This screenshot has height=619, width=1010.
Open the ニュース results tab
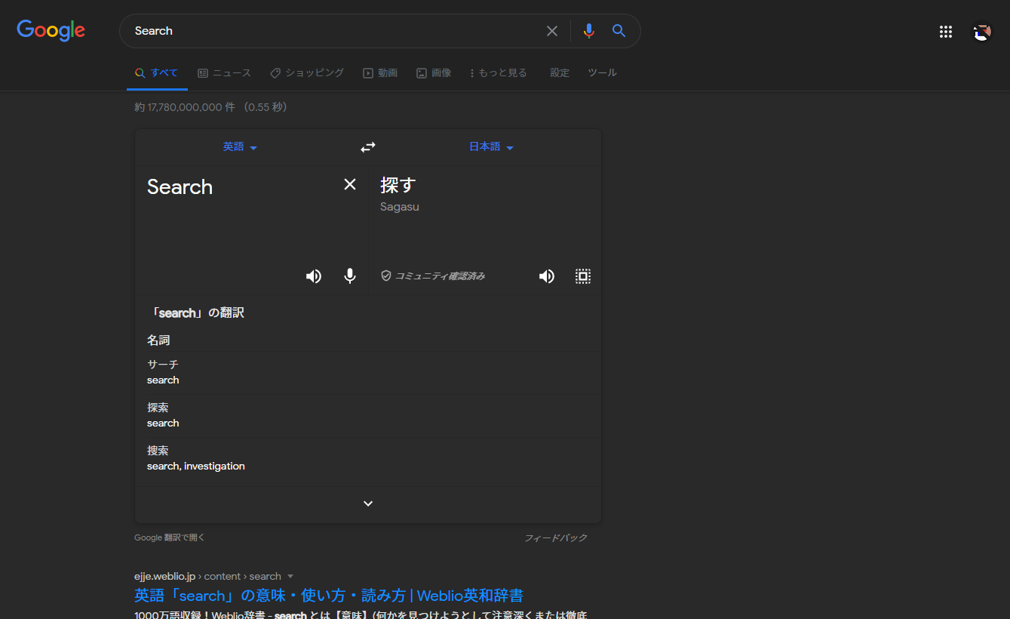pos(225,72)
